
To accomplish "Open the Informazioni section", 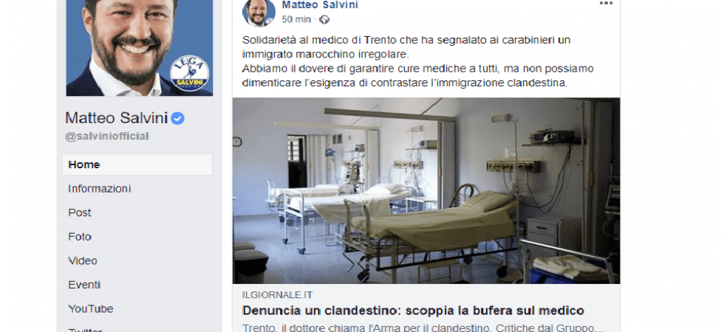I will coord(99,189).
